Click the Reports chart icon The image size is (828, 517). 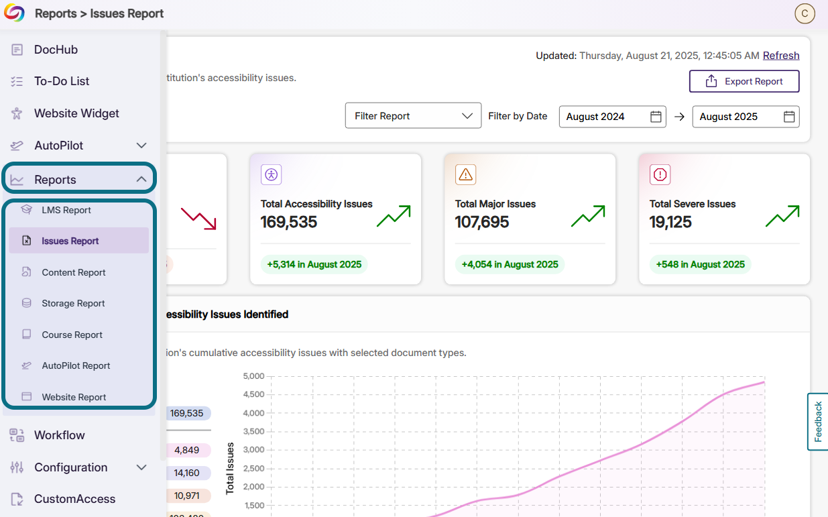coord(17,180)
